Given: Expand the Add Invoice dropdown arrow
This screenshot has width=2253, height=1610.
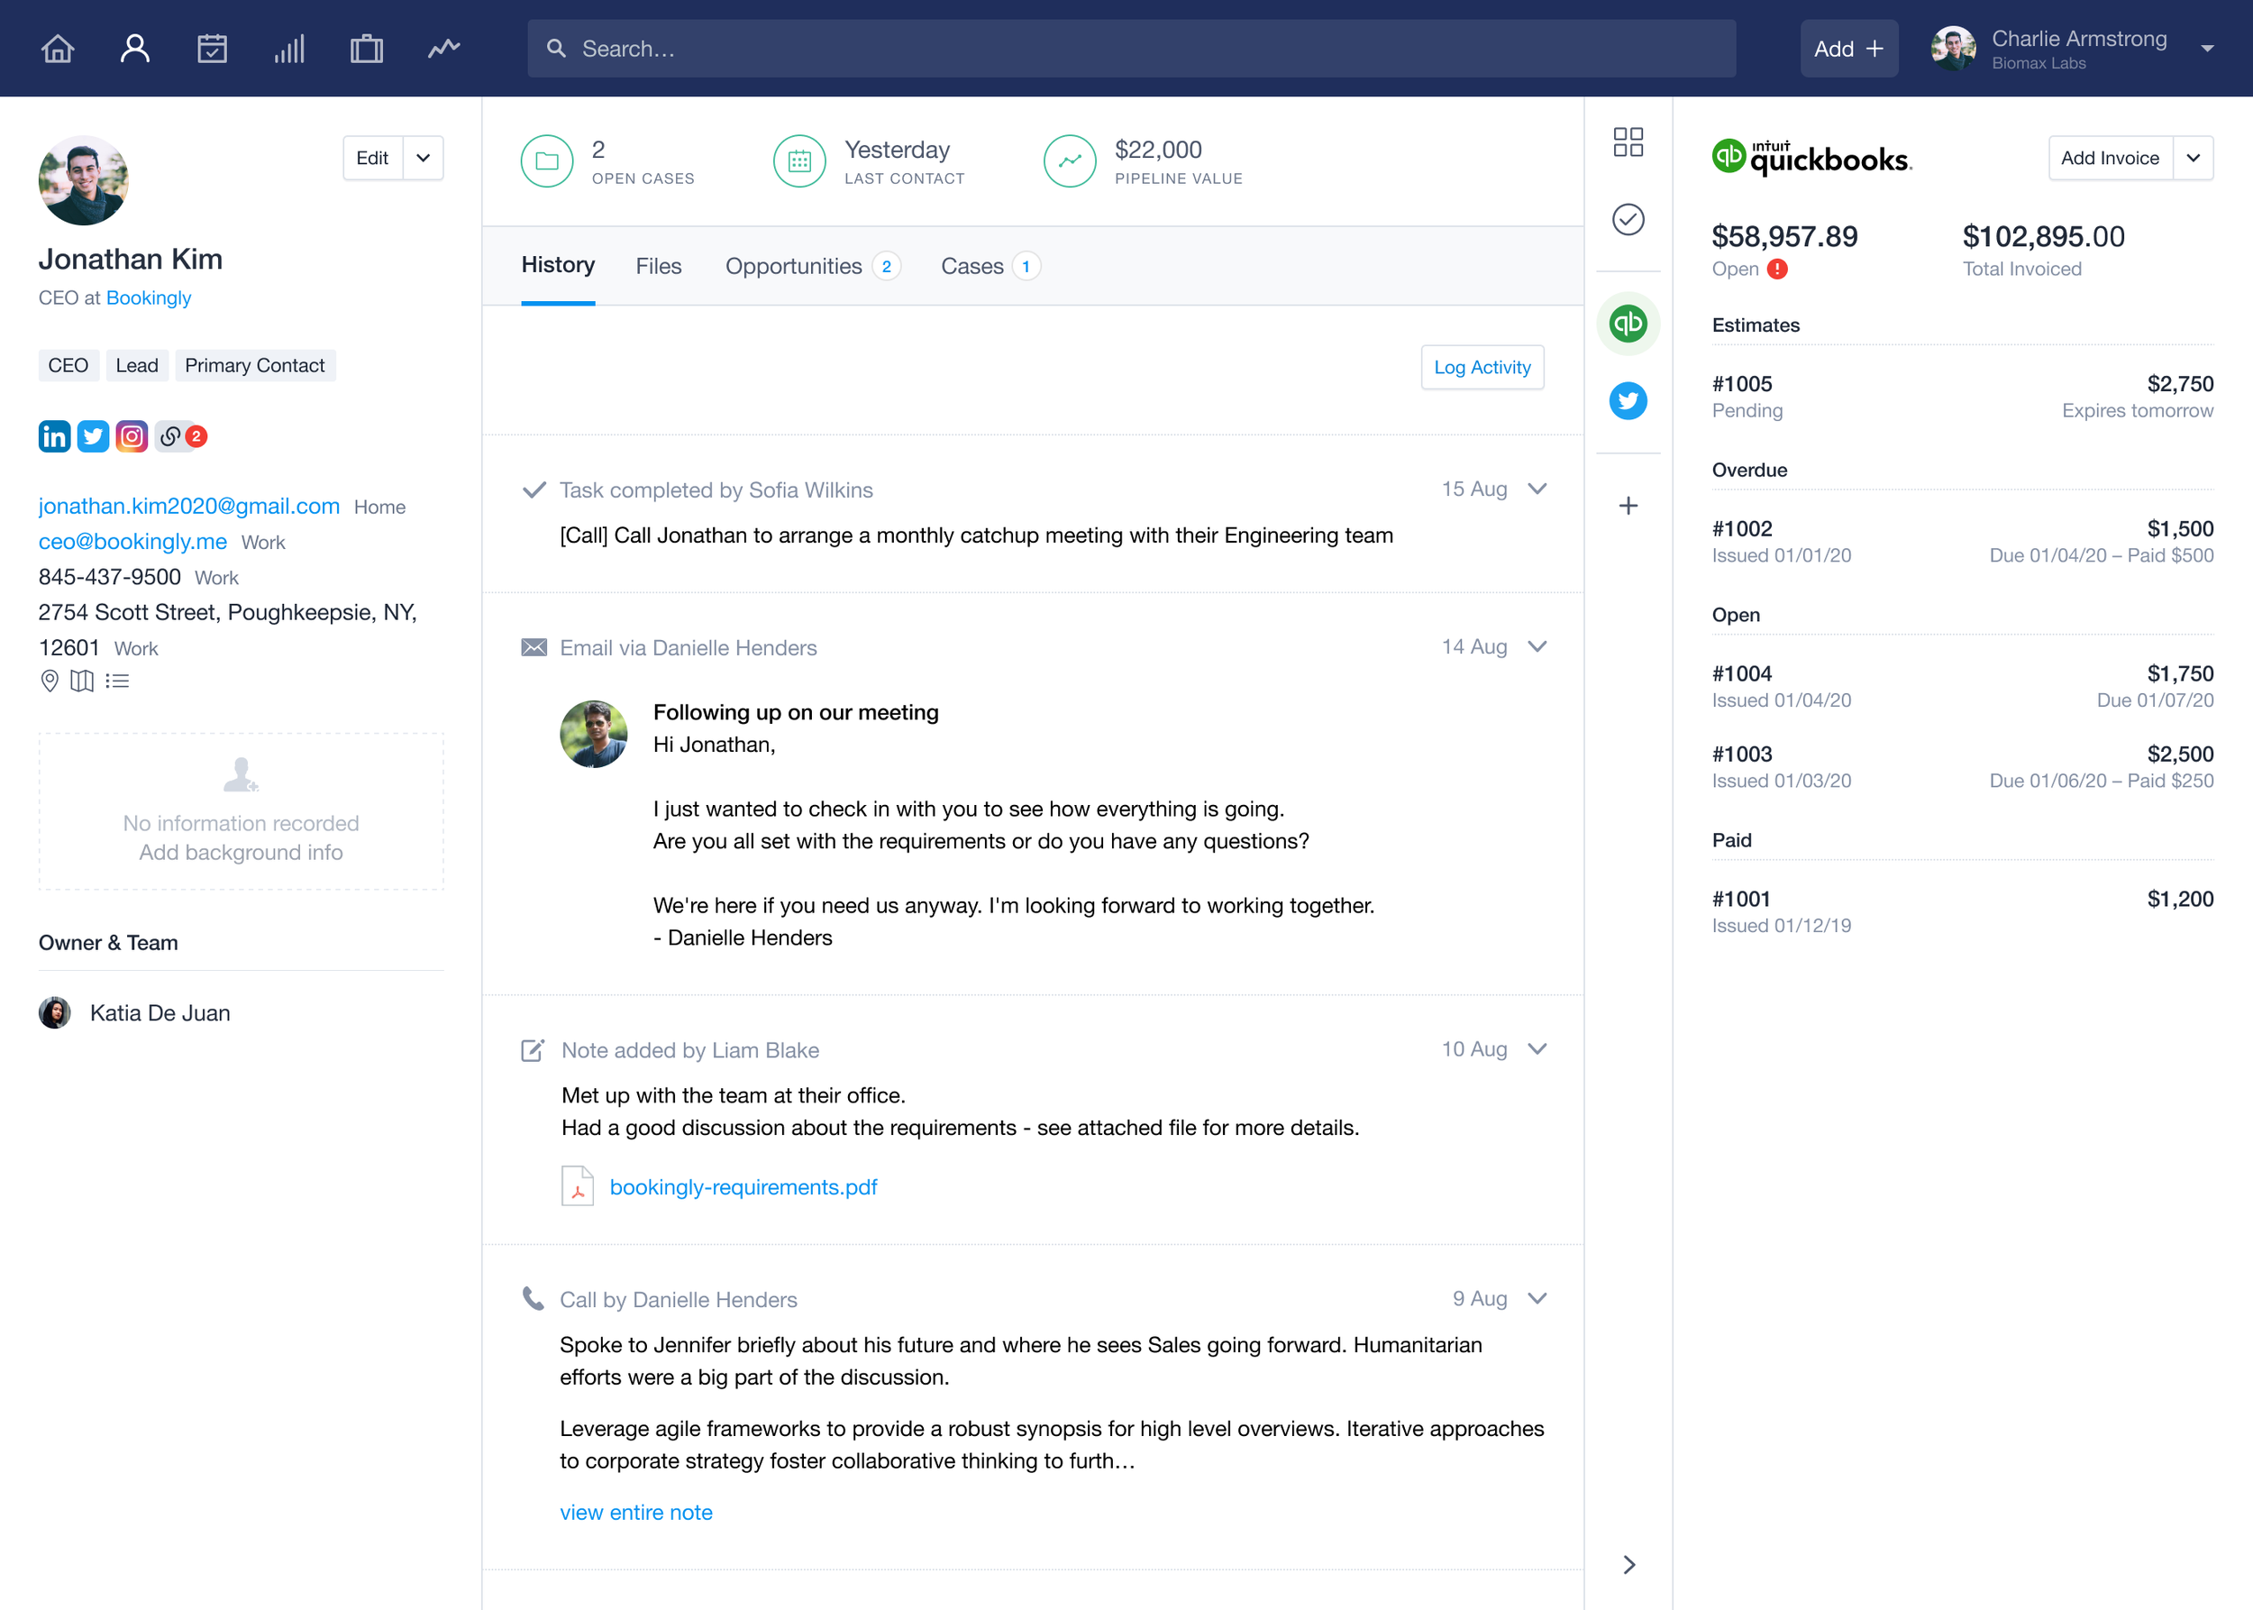Looking at the screenshot, I should 2193,158.
